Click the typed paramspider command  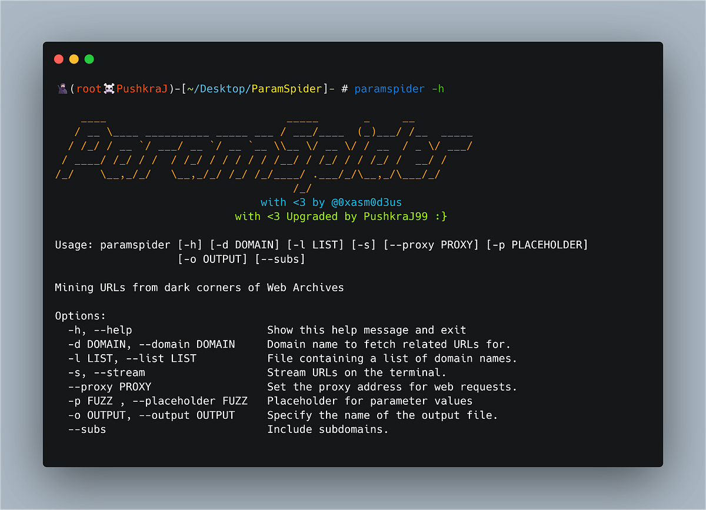point(389,89)
